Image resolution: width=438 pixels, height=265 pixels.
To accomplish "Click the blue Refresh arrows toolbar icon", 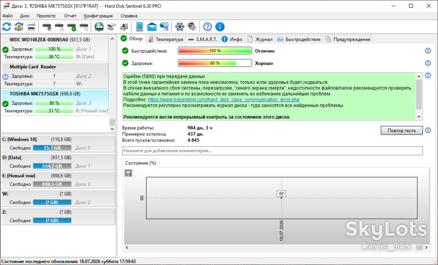I will point(6,27).
